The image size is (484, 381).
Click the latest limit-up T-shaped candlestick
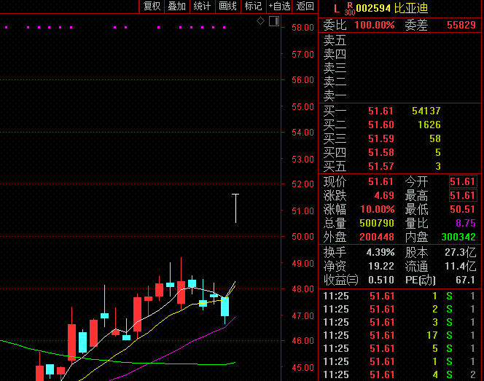tap(235, 208)
